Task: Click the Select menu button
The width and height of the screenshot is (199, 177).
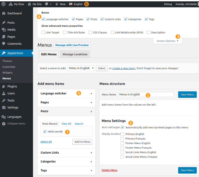Action: point(102,68)
